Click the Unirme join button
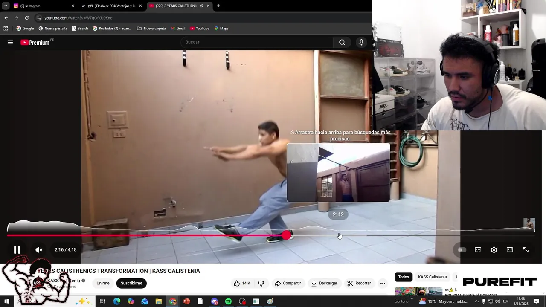The width and height of the screenshot is (546, 307). [103, 283]
